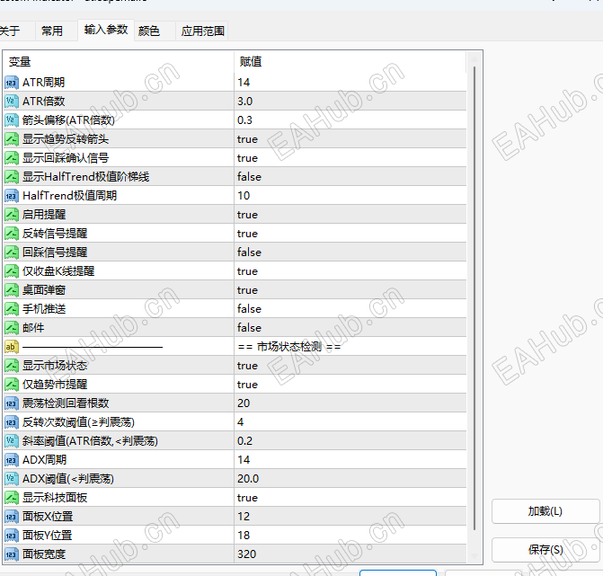Select the true value of 启用提醒
The width and height of the screenshot is (603, 576).
(x=350, y=215)
